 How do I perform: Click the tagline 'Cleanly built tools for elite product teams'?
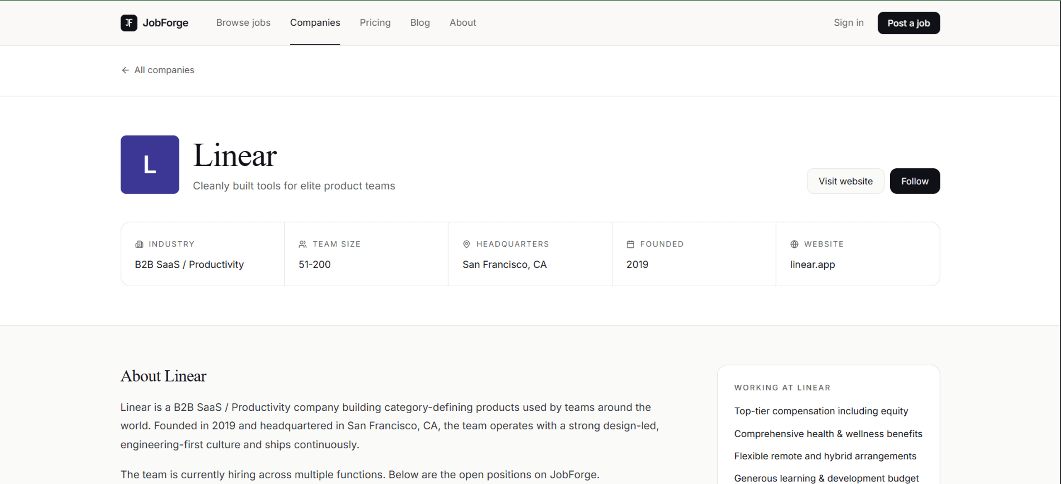pyautogui.click(x=294, y=186)
